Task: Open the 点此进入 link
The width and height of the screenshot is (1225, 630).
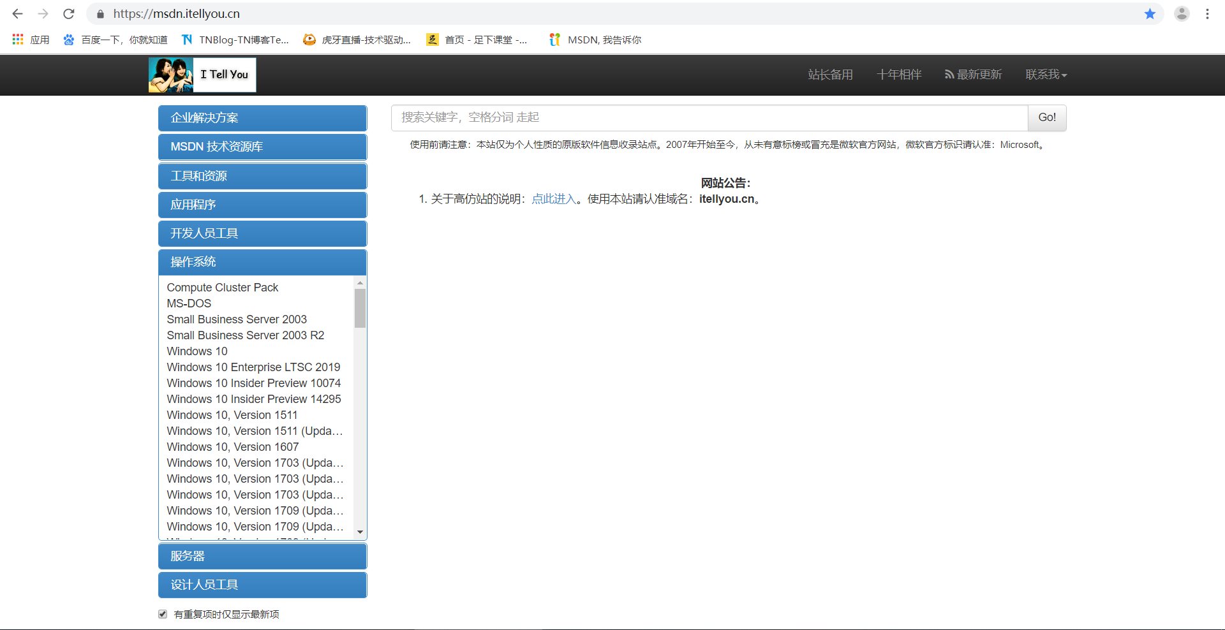Action: pos(554,199)
